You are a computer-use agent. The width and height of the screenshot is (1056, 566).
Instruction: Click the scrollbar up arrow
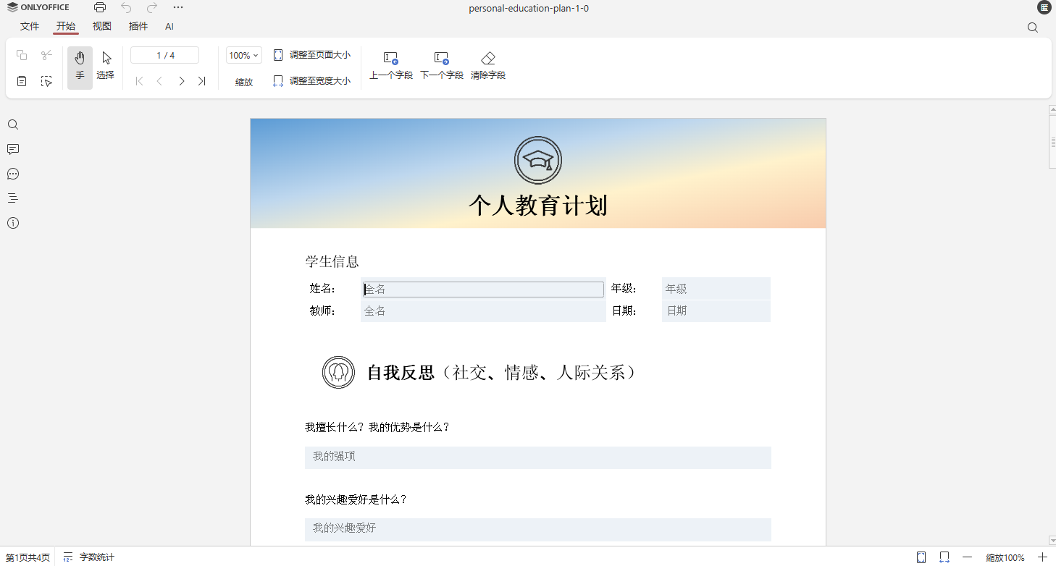(1052, 110)
